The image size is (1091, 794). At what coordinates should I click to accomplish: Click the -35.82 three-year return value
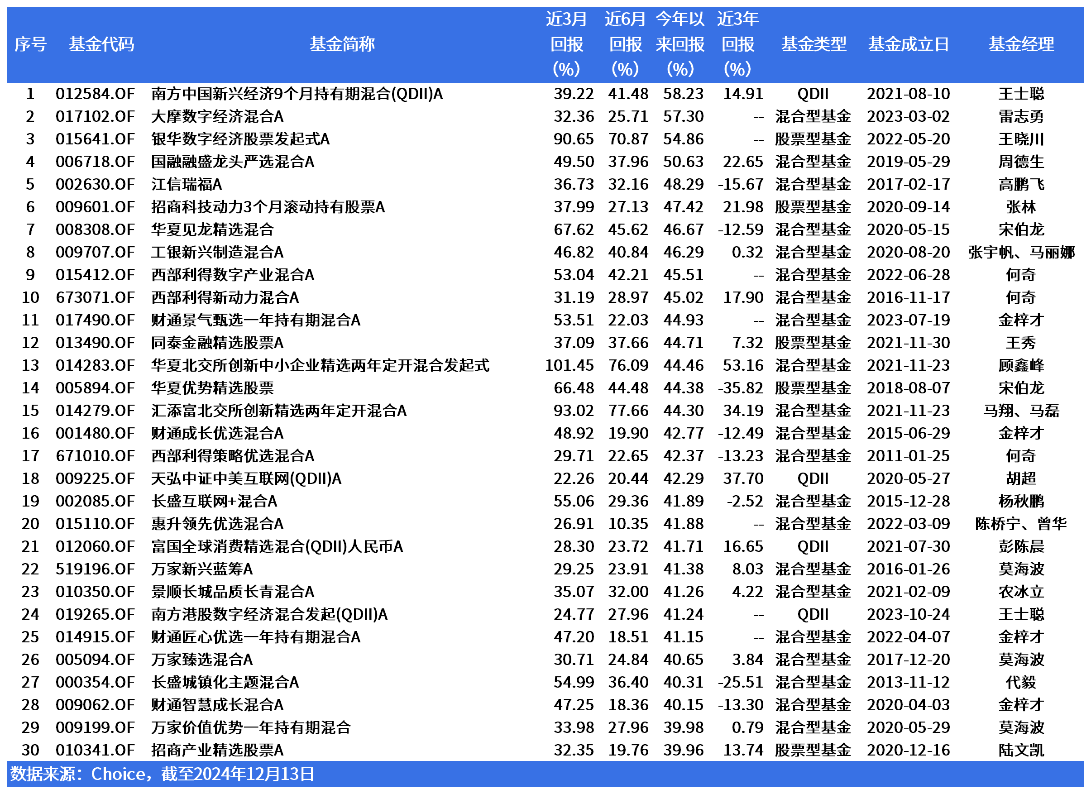tap(740, 387)
